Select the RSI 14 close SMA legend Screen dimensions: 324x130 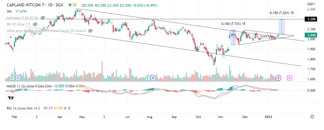coord(24,108)
